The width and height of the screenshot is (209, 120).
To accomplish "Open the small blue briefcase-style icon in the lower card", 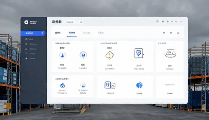I will [62, 85].
